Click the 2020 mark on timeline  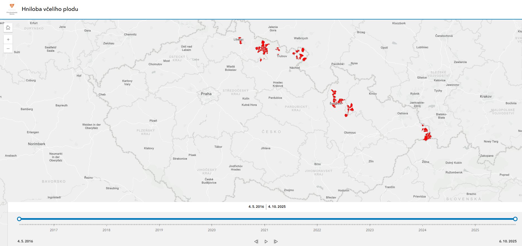[212, 230]
